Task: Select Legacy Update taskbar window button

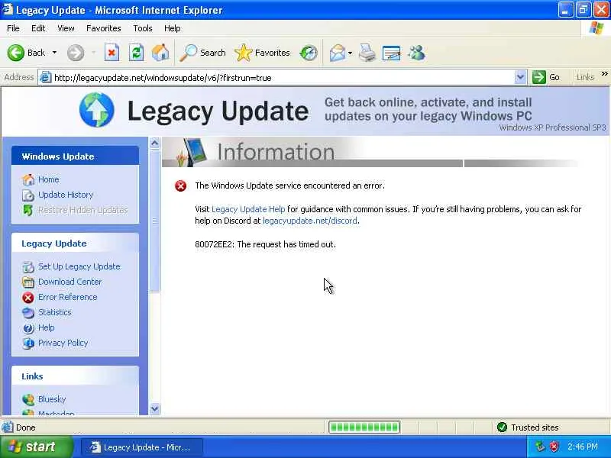Action: tap(142, 447)
